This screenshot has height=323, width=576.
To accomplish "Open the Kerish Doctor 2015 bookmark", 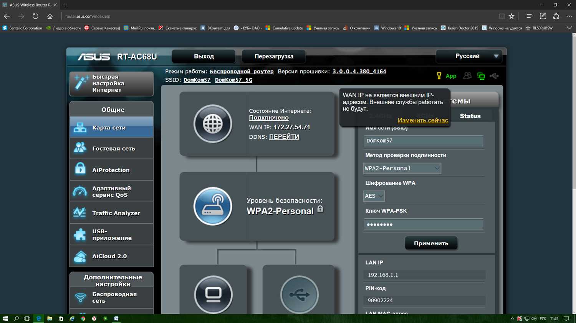I will [459, 28].
